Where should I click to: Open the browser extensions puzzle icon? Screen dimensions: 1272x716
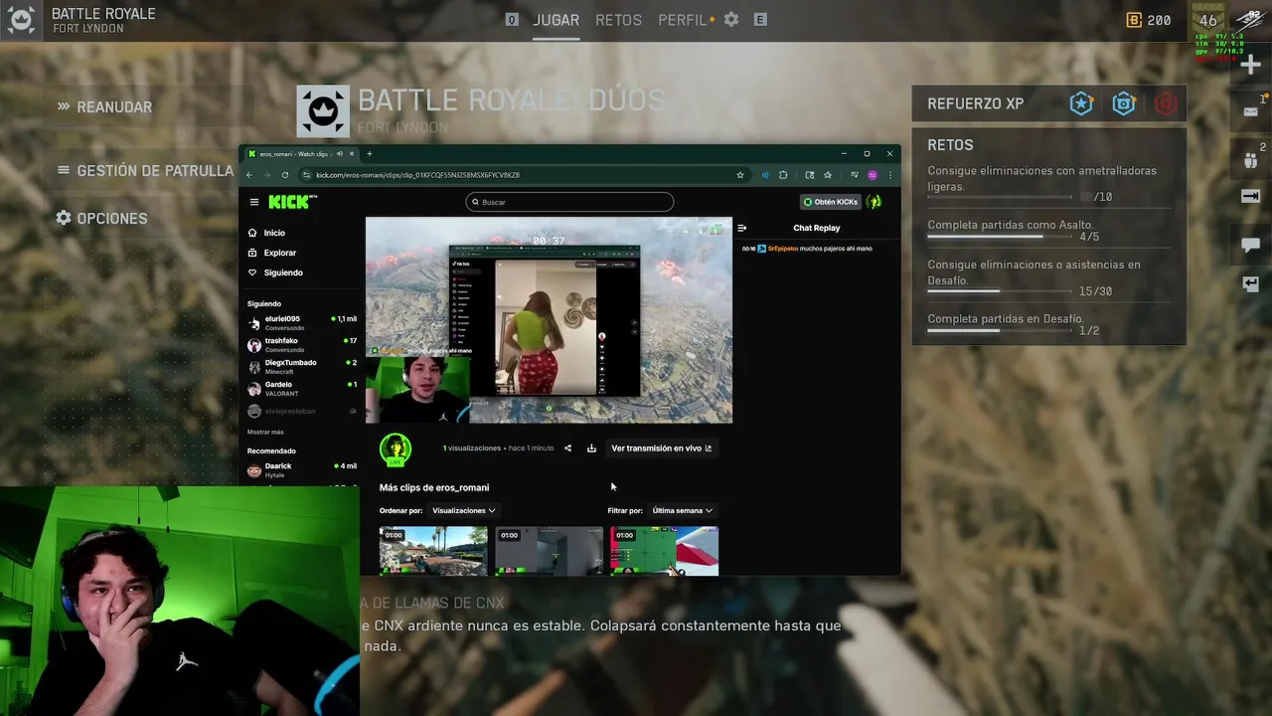coord(783,175)
